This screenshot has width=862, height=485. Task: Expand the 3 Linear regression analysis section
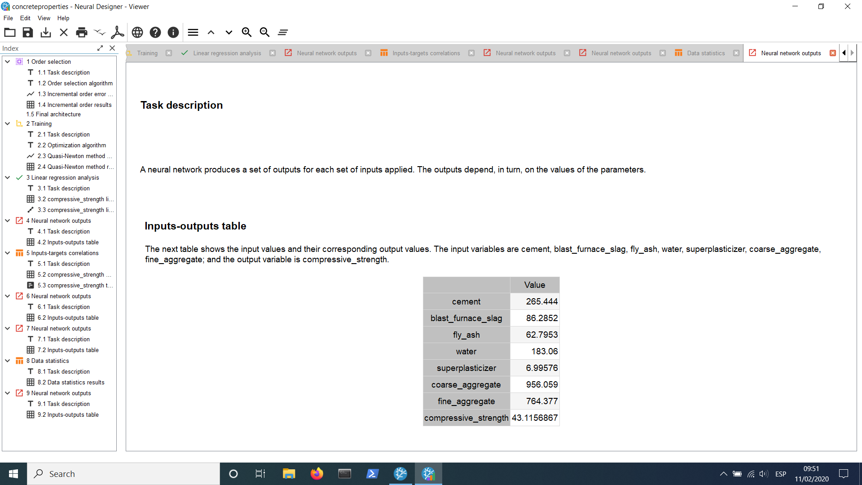[x=7, y=177]
